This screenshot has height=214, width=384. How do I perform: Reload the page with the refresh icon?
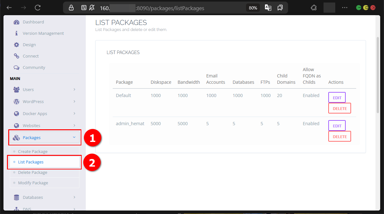pos(38,8)
